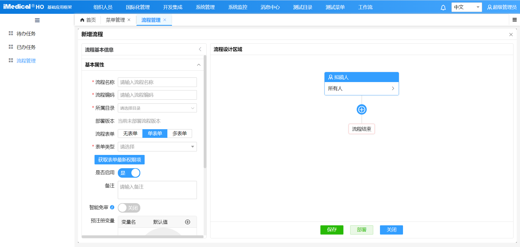520x247 pixels.
Task: Click the 获取表单最新权限项 button
Action: point(119,160)
